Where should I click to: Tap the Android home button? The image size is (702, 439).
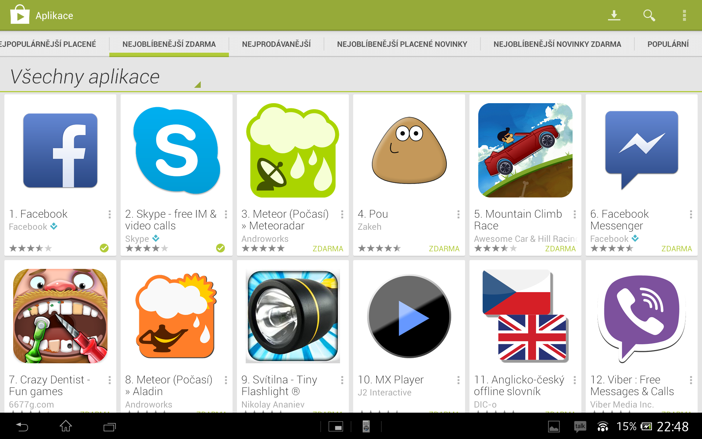(66, 426)
